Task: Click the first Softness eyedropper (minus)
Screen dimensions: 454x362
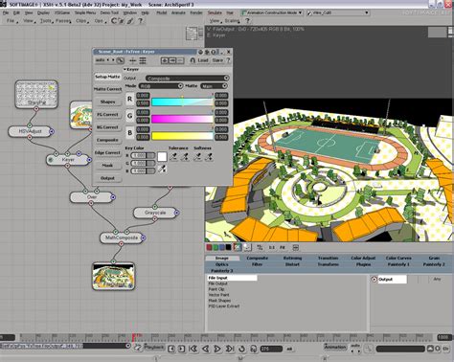Action: [x=198, y=156]
